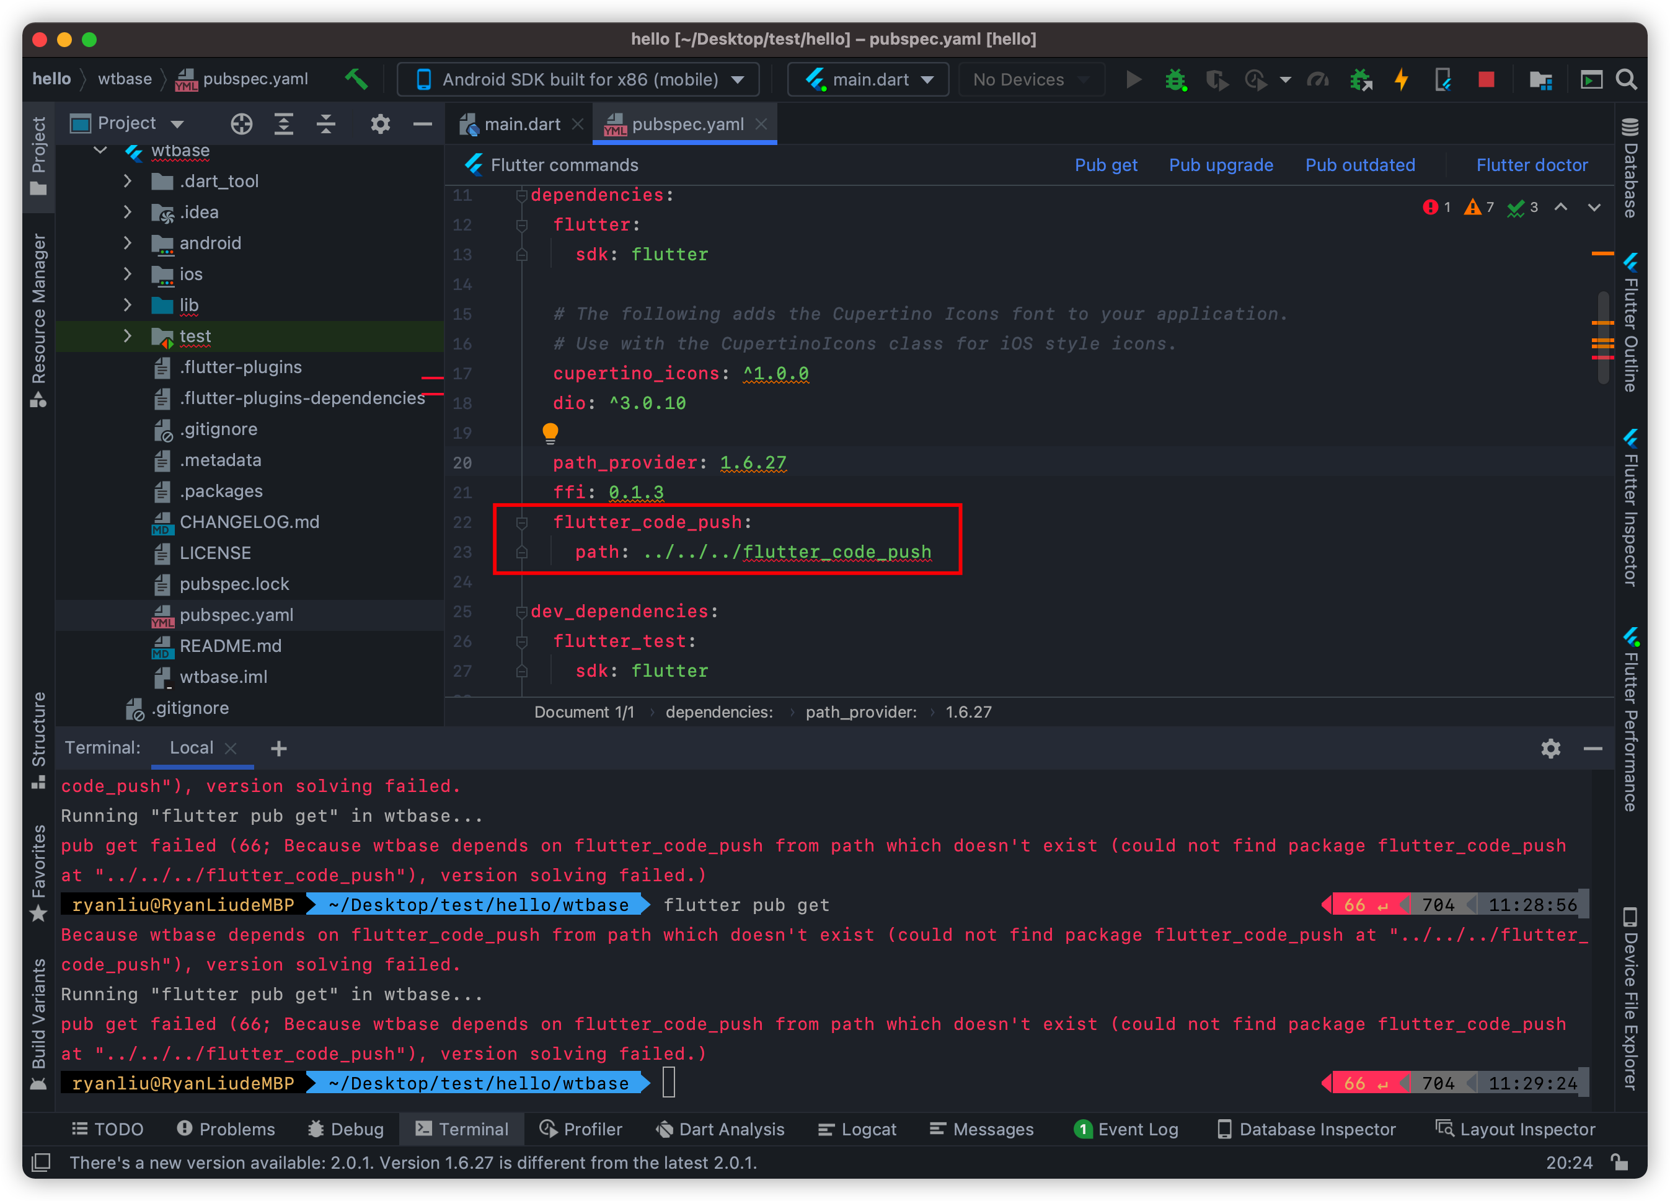Click the green hammer Build icon
The height and width of the screenshot is (1201, 1670).
pyautogui.click(x=356, y=79)
